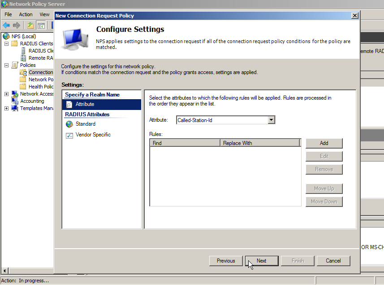The image size is (384, 285).
Task: Select the Accounting node in the sidebar
Action: click(x=32, y=101)
